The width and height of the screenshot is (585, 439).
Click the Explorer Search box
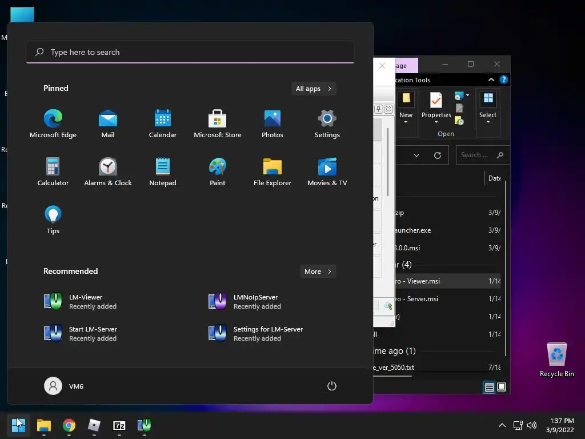(x=482, y=155)
